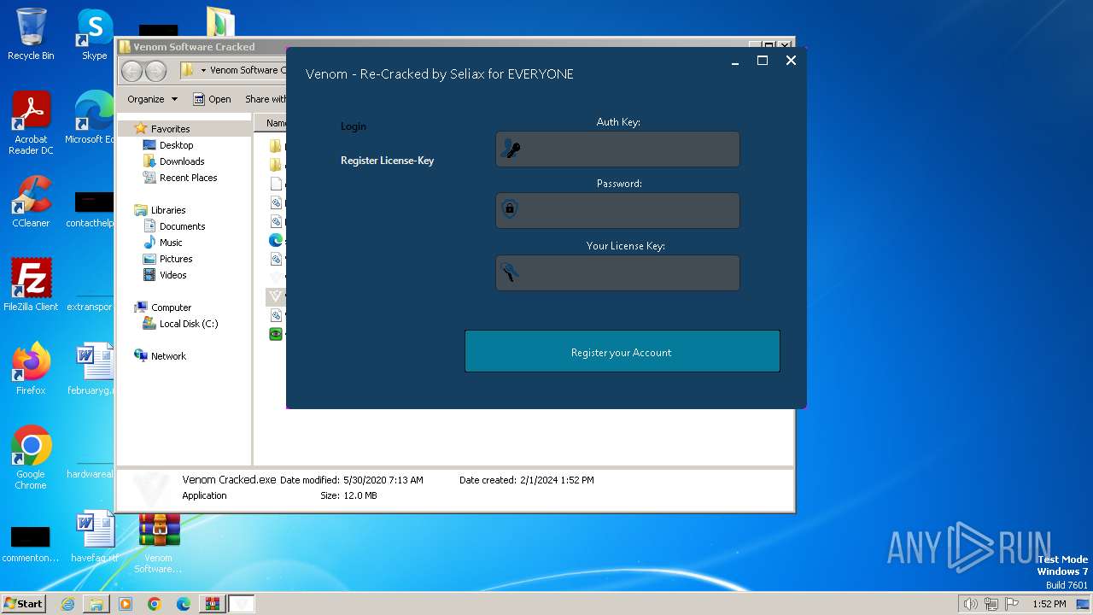Select the green eye icon file in Explorer

(x=276, y=334)
